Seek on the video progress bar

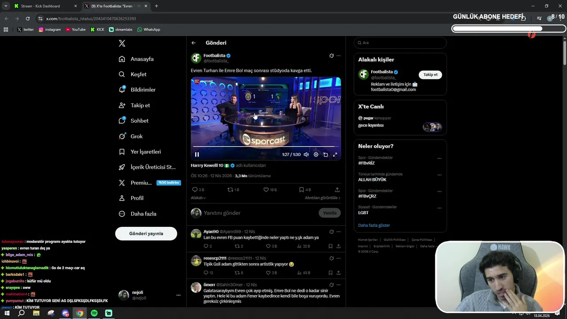[266, 147]
